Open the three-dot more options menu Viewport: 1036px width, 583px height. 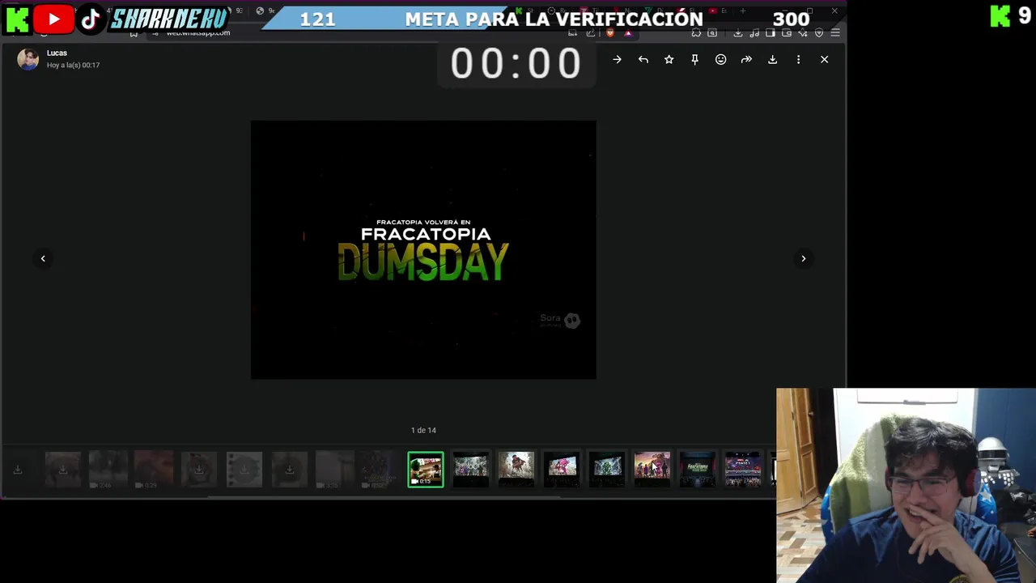(798, 59)
